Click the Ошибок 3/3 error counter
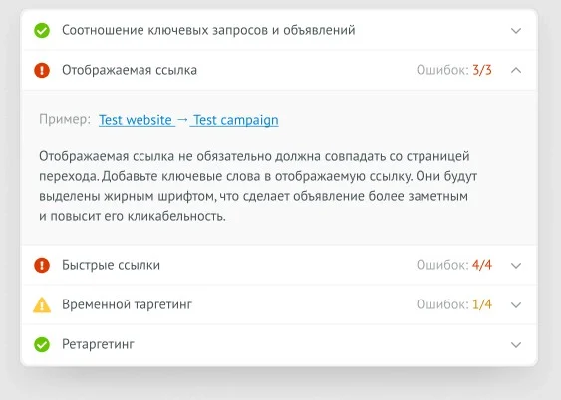Screen dimensions: 561x400 454,70
